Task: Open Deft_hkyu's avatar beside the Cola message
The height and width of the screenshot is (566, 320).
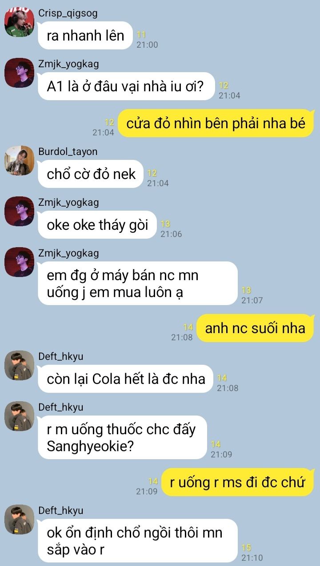Action: point(19,365)
